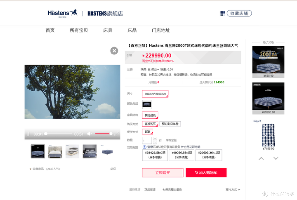
Task: Show next recommended items with down chevron
Action: (x=276, y=158)
